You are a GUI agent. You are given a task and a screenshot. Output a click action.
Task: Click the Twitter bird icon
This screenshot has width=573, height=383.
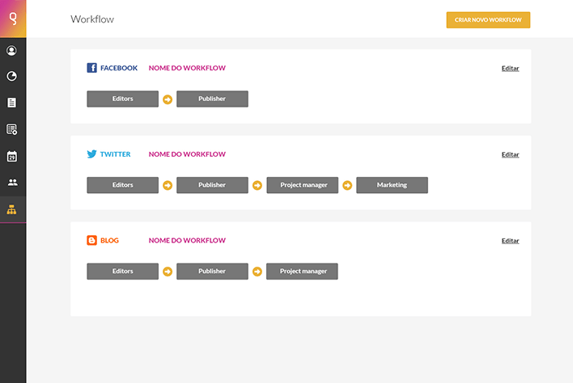coord(91,154)
